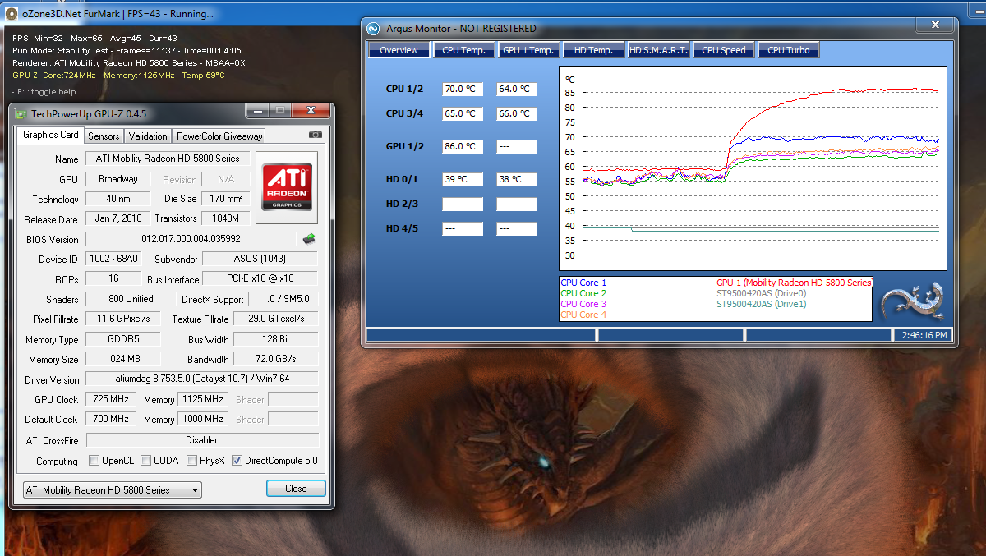Viewport: 986px width, 556px height.
Task: Click the 11.6 GPixel/s pixel fillrate value
Action: [x=122, y=319]
